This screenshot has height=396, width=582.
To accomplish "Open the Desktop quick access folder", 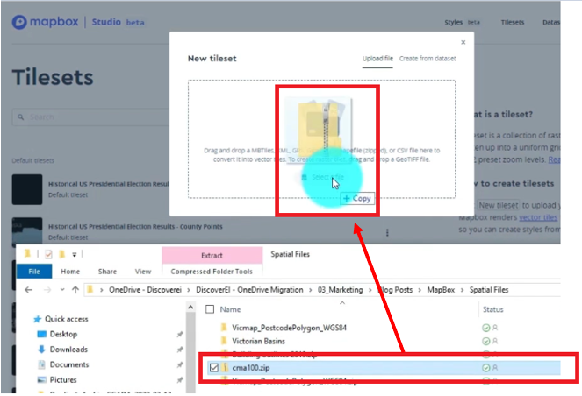I will coord(62,334).
